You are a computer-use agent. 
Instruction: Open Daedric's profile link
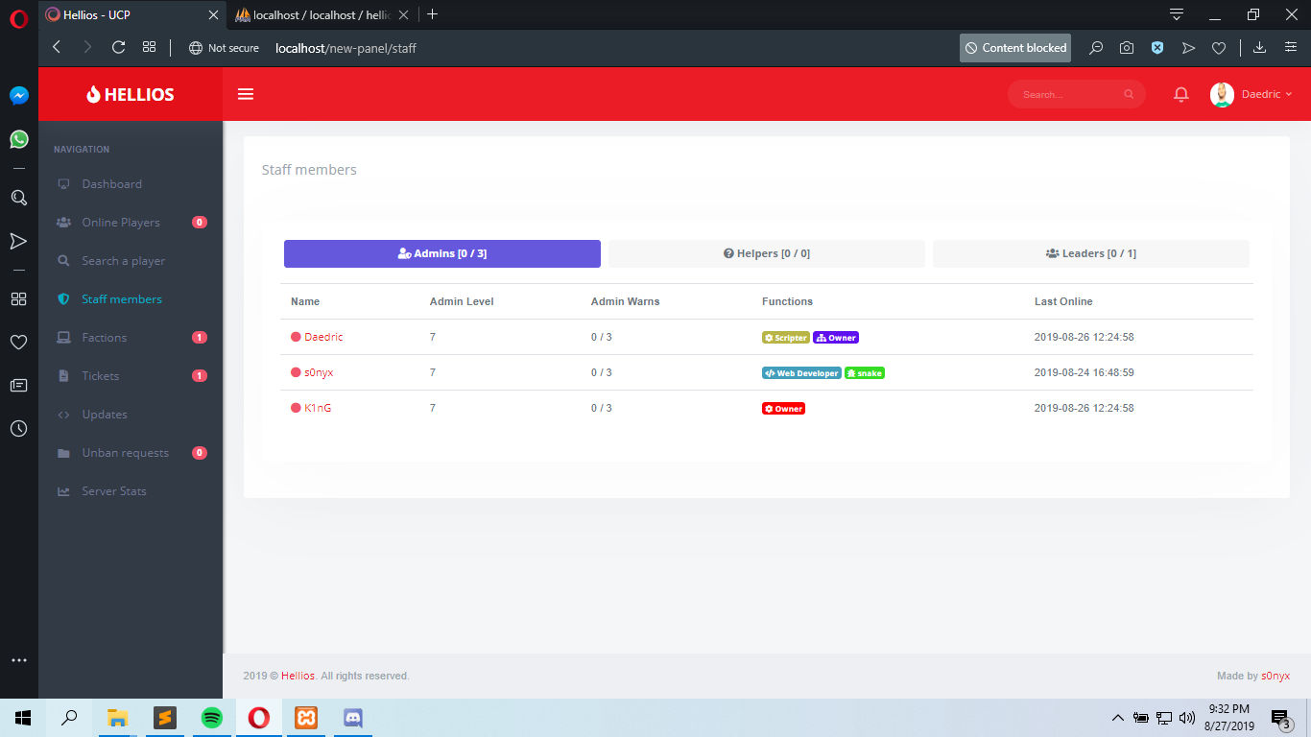pos(323,337)
